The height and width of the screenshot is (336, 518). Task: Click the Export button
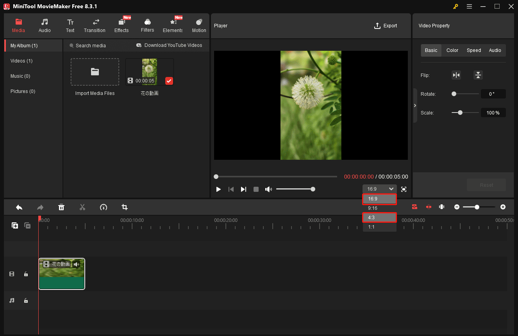pyautogui.click(x=385, y=26)
